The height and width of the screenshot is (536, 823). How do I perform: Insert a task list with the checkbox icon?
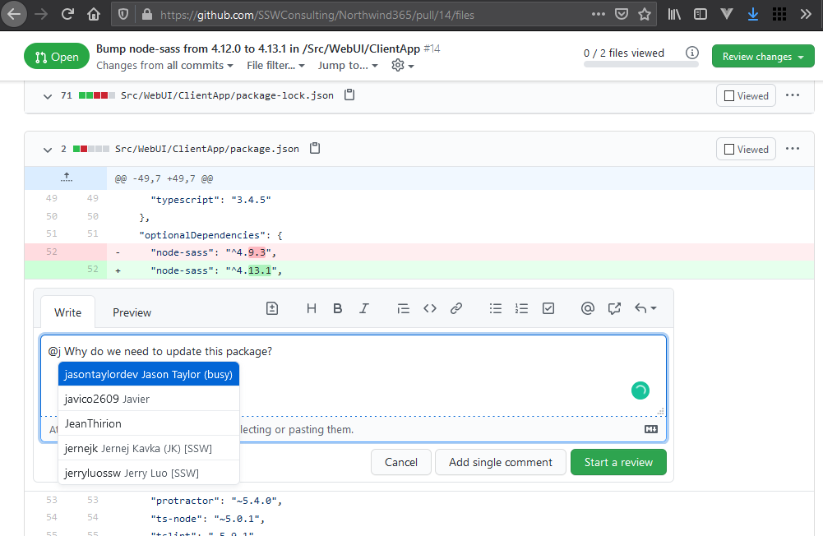pos(548,308)
